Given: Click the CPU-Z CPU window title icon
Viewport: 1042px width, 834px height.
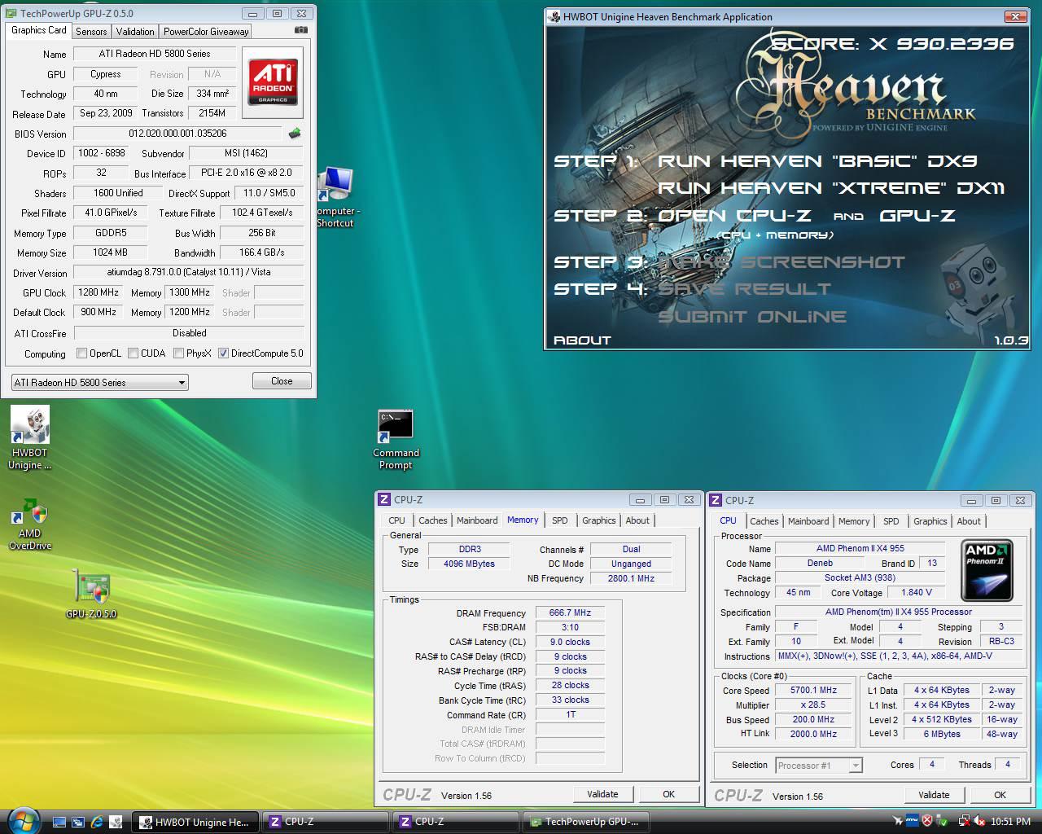Looking at the screenshot, I should (x=716, y=500).
